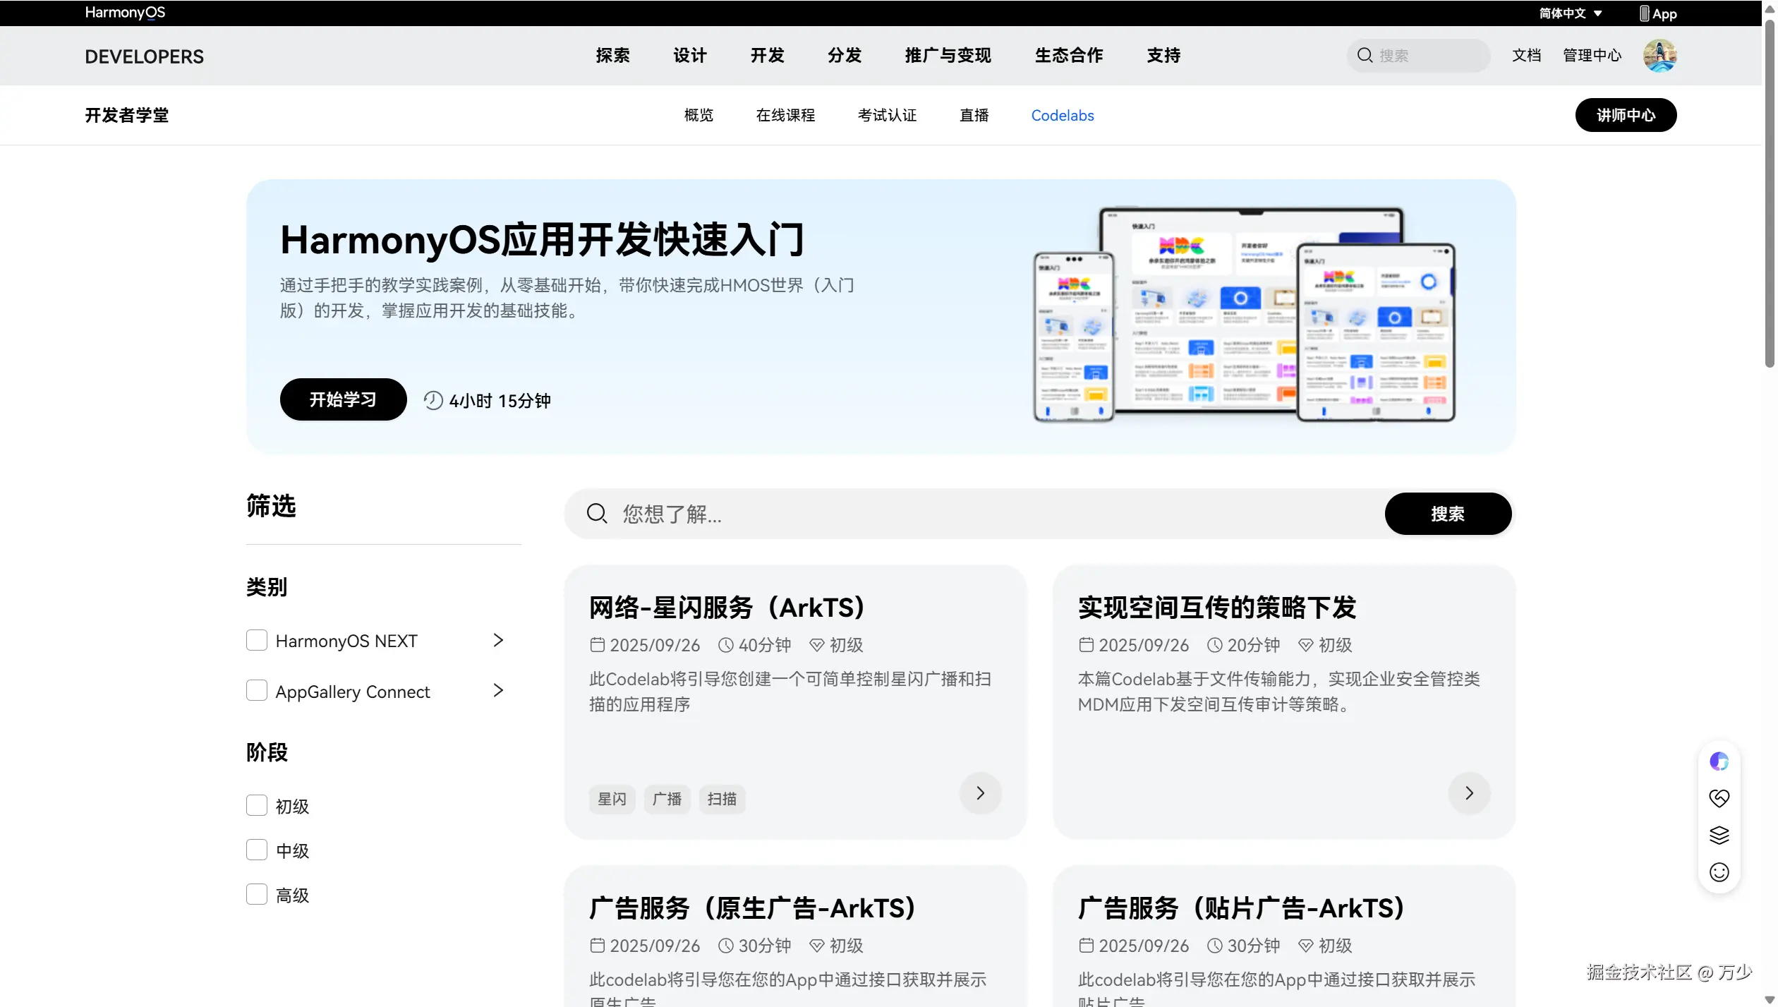Screen dimensions: 1778x1007
Task: Open the 简体中文 language dropdown
Action: coord(1571,13)
